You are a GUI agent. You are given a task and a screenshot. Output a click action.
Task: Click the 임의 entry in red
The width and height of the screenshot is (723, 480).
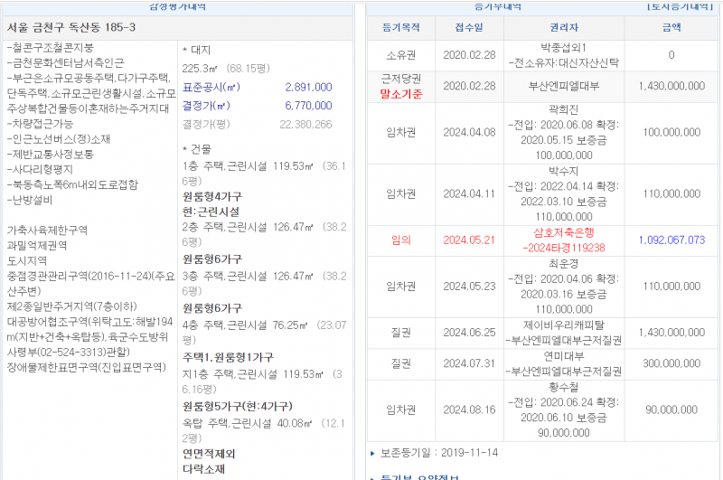coord(401,240)
